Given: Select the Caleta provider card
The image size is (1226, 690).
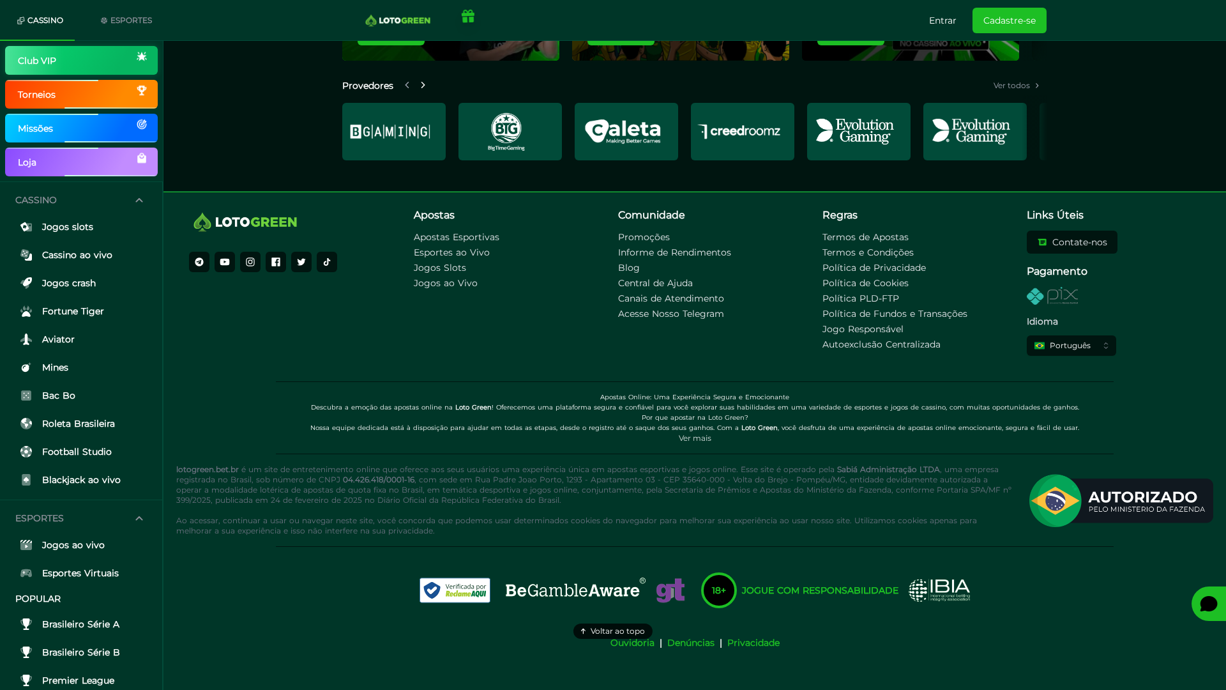Looking at the screenshot, I should click(x=626, y=132).
